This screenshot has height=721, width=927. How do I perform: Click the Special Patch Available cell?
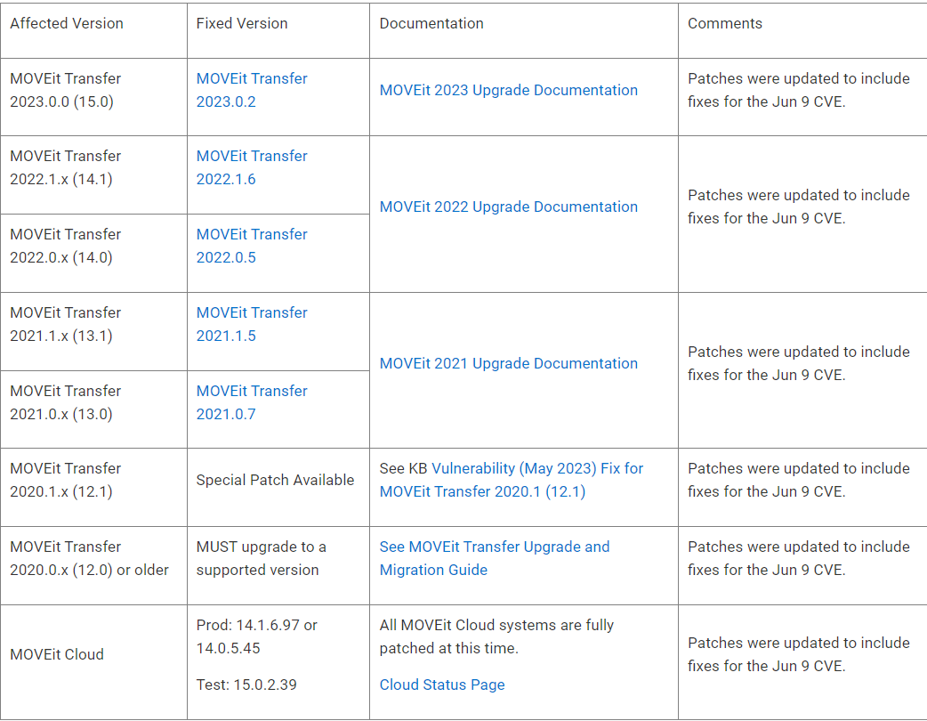[x=275, y=480]
